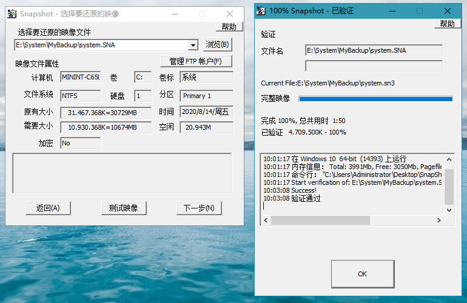Click the 浏览(B) browse button
467x303 pixels.
[x=217, y=44]
